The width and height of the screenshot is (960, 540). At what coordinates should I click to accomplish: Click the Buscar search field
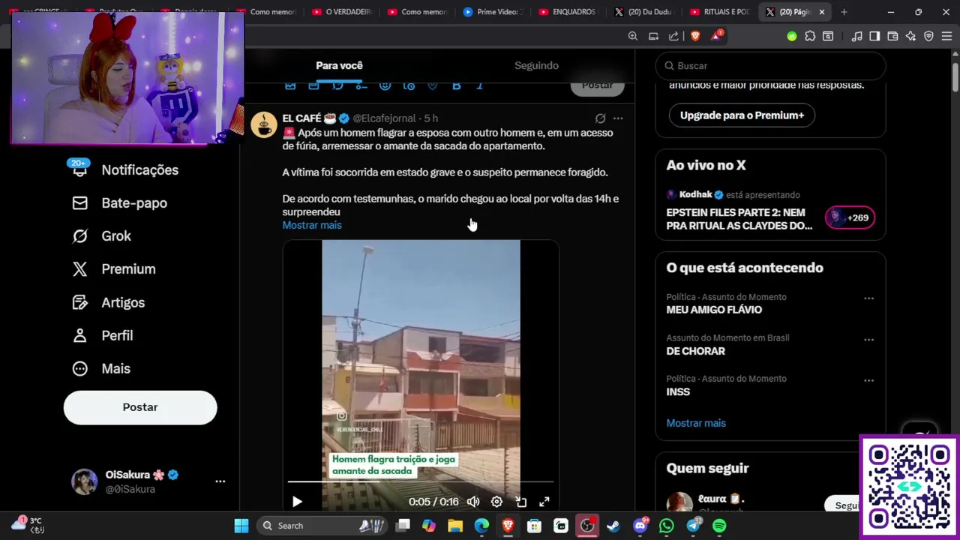coord(771,66)
